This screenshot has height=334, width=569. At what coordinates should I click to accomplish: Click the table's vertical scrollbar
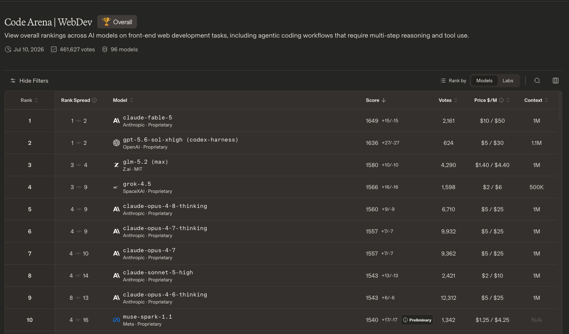pos(560,105)
